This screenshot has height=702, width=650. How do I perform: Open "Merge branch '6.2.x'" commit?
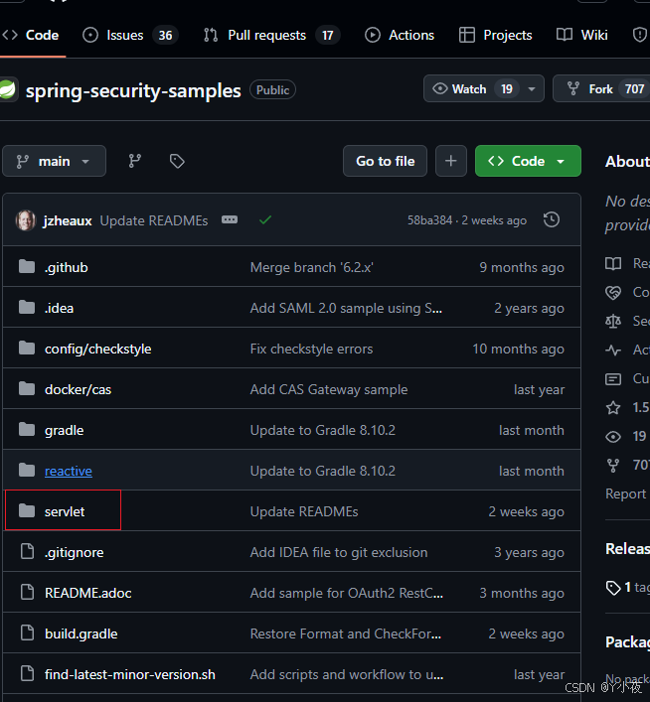pos(311,267)
